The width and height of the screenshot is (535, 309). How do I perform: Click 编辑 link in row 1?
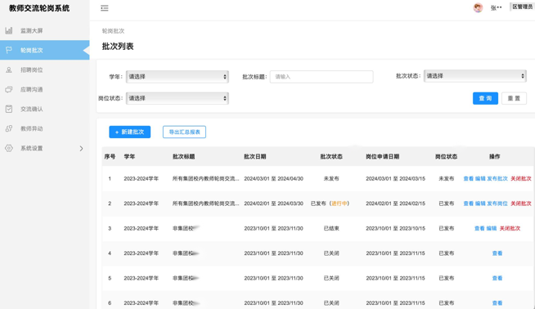(480, 178)
